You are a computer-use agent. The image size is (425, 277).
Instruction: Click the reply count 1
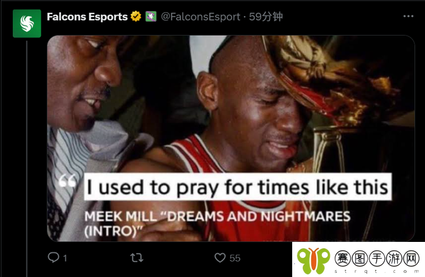[x=65, y=258]
